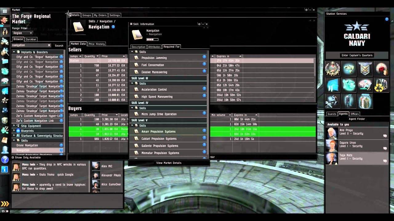This screenshot has height=221, width=394.
Task: Open the officer-with-laurels station service icon
Action: click(x=332, y=68)
